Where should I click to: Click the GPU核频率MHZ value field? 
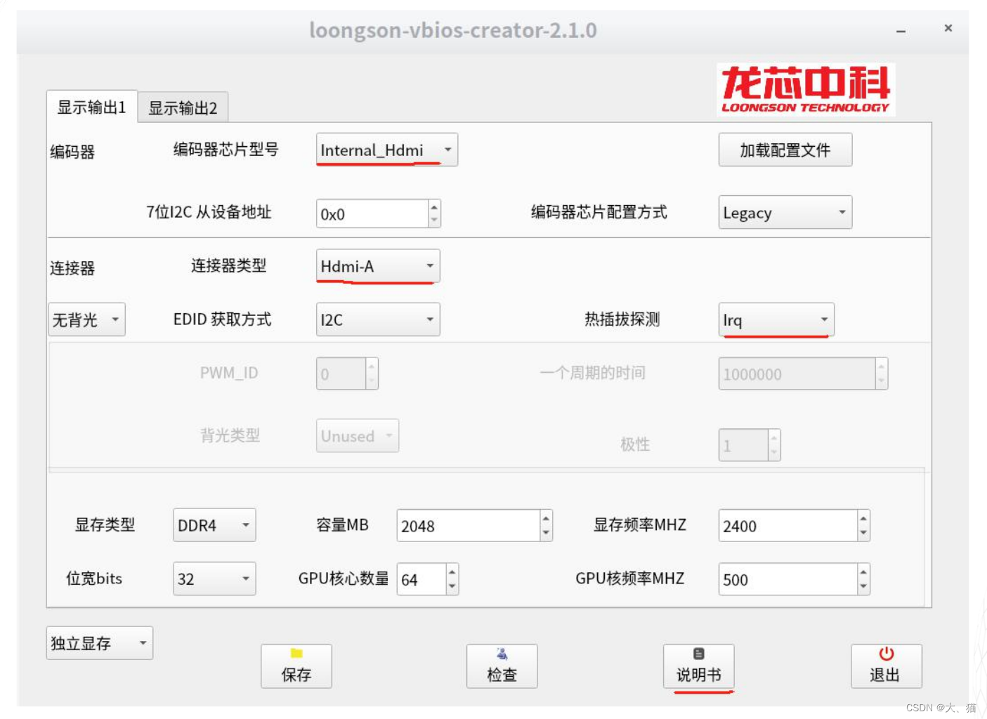pos(780,579)
